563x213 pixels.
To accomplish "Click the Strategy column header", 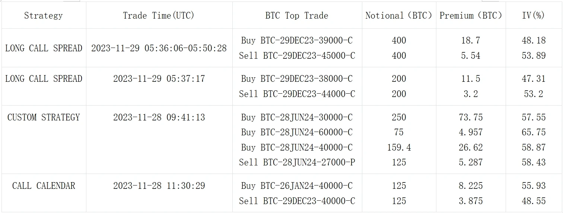I will 44,16.
